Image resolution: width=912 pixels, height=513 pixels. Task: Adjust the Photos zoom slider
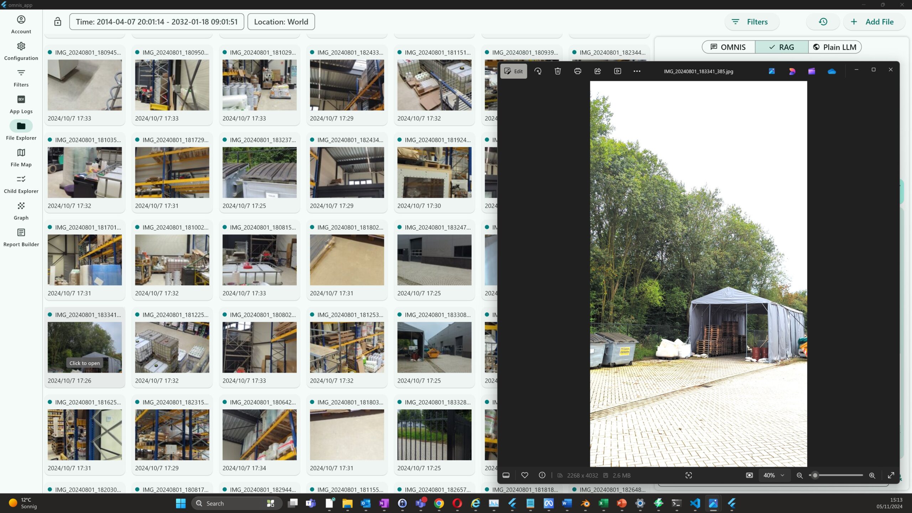tap(836, 475)
